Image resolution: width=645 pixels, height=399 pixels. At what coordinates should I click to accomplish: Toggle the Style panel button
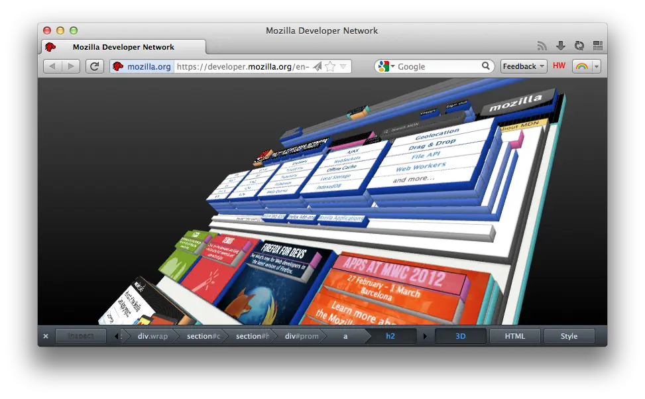pyautogui.click(x=569, y=336)
